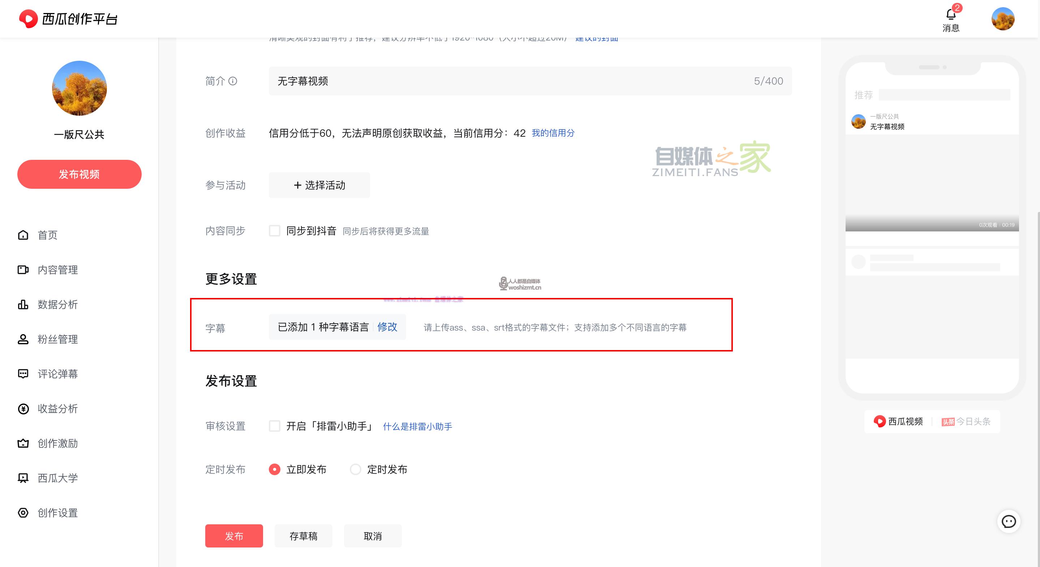Enable 同步到抖音 content sync

[275, 231]
